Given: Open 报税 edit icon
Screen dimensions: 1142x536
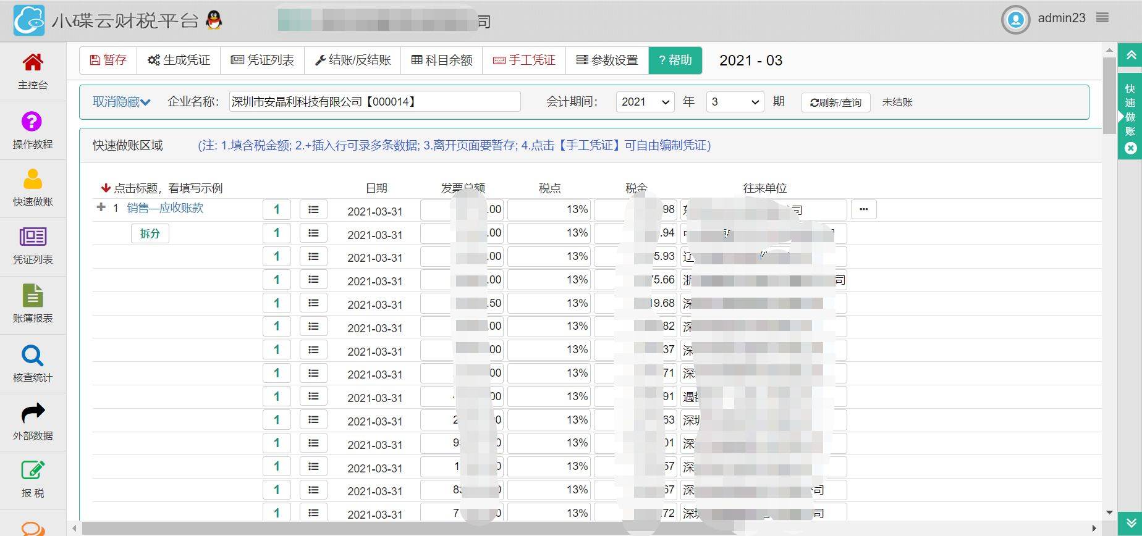Looking at the screenshot, I should 33,471.
